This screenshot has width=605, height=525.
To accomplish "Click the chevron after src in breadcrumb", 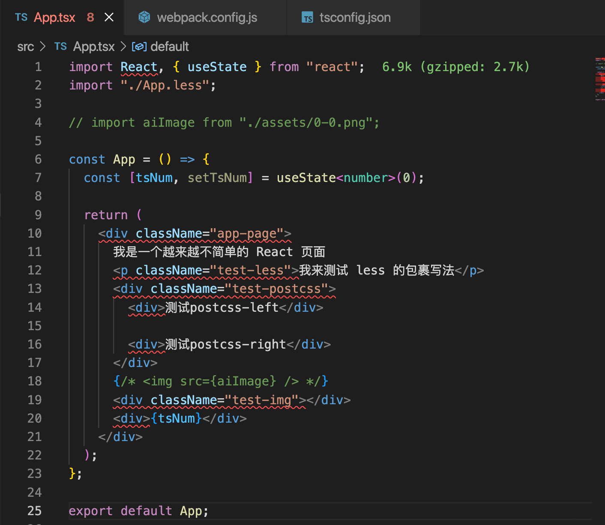I will (42, 46).
